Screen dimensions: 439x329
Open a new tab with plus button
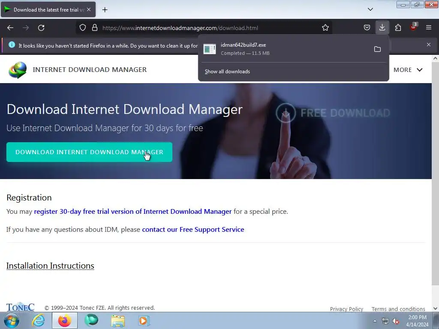pos(105,10)
